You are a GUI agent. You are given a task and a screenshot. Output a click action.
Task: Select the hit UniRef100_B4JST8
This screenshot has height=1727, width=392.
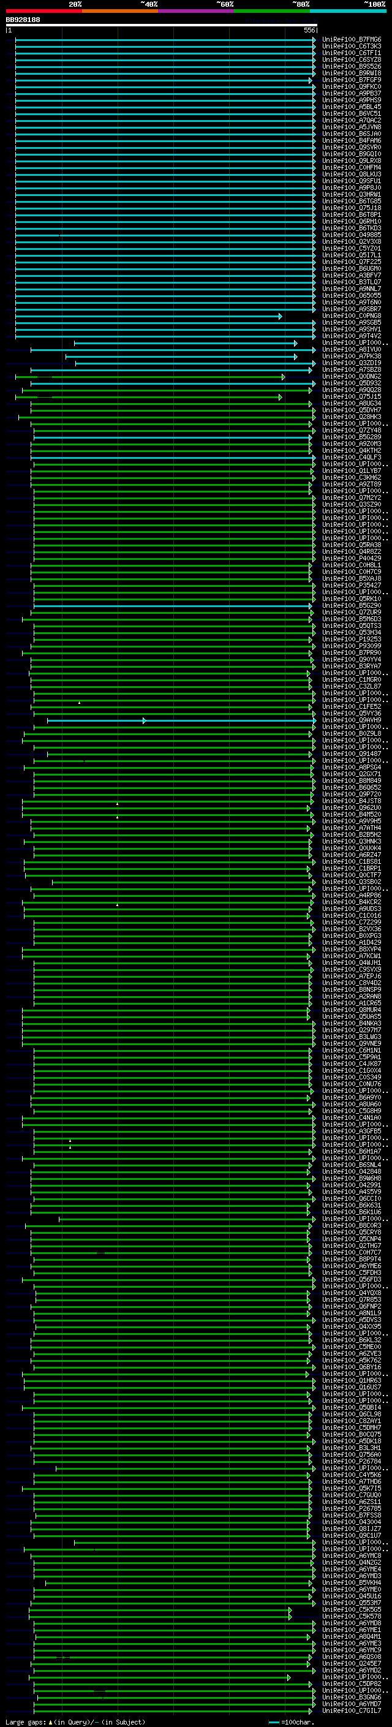(x=352, y=801)
